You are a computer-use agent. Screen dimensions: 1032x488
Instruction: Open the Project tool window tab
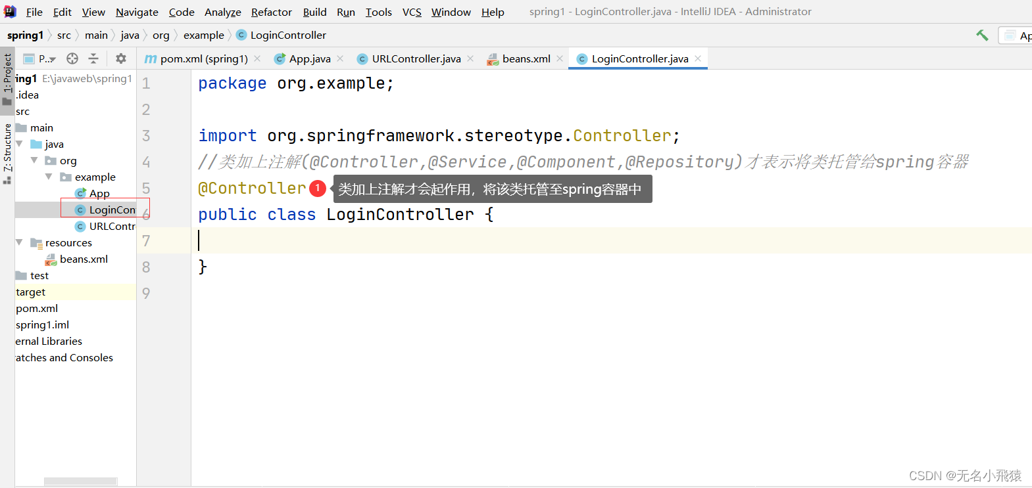tap(7, 79)
